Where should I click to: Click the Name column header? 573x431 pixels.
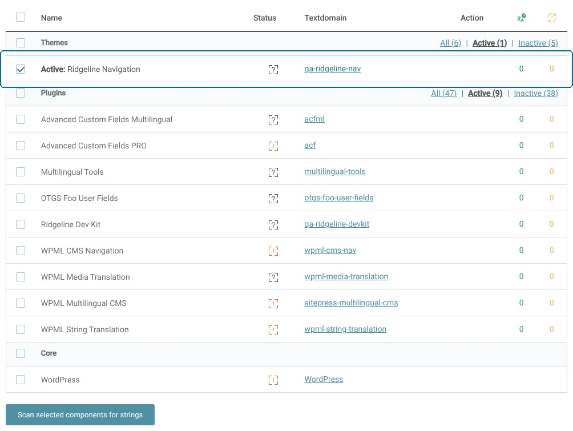[x=51, y=18]
